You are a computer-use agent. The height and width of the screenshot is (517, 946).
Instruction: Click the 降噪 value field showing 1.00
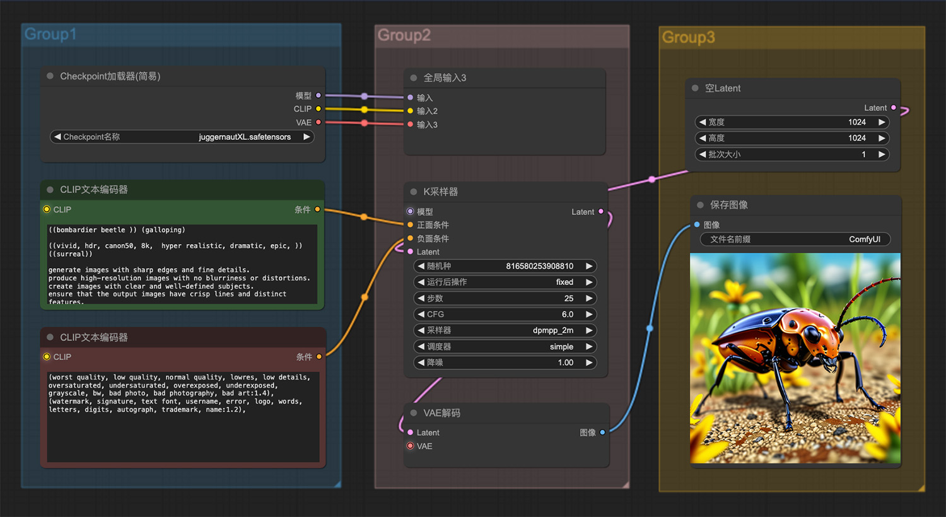(x=505, y=363)
